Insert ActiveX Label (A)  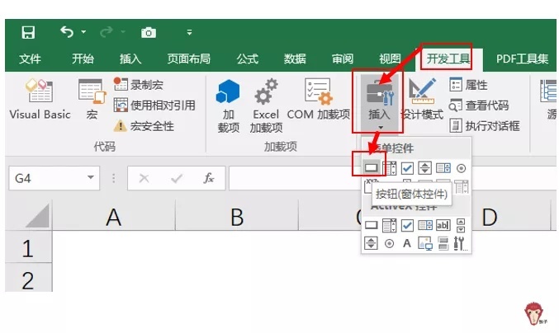click(407, 243)
